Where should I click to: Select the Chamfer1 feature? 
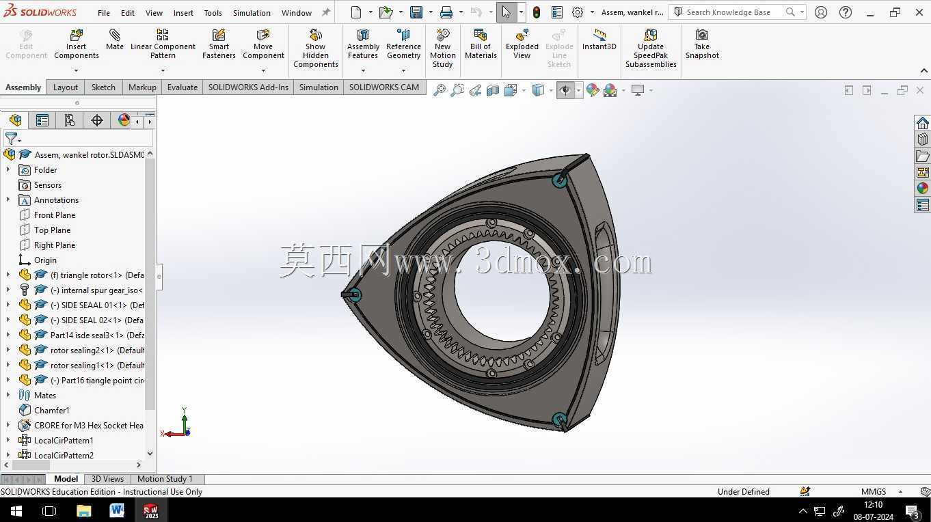coord(51,411)
